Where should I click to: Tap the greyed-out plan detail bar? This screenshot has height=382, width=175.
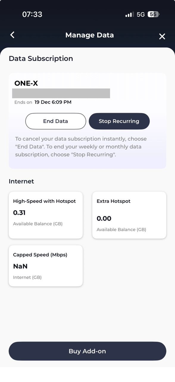pyautogui.click(x=61, y=93)
